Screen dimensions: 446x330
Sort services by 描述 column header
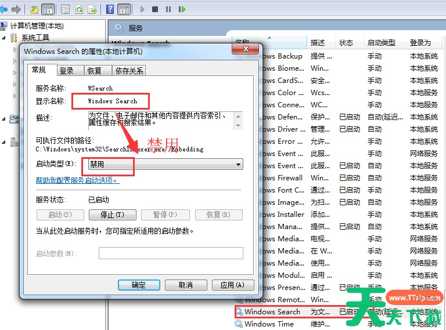321,42
